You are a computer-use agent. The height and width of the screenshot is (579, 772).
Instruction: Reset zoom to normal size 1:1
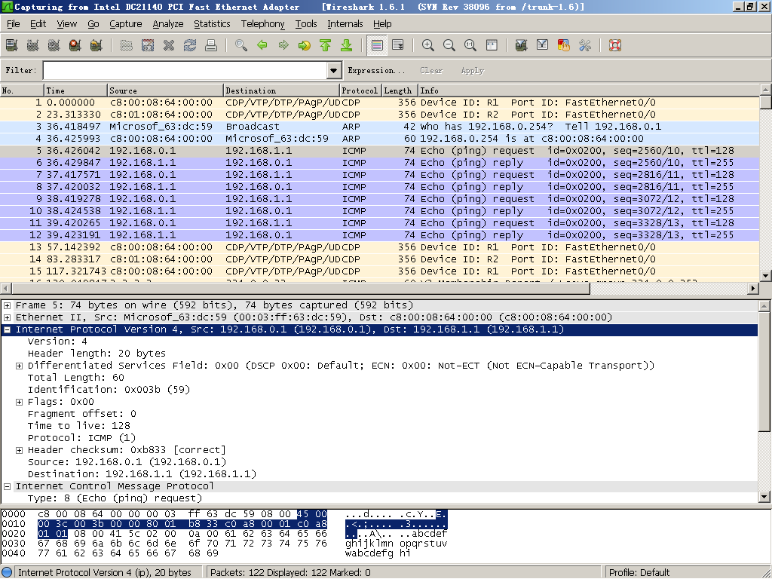tap(470, 46)
